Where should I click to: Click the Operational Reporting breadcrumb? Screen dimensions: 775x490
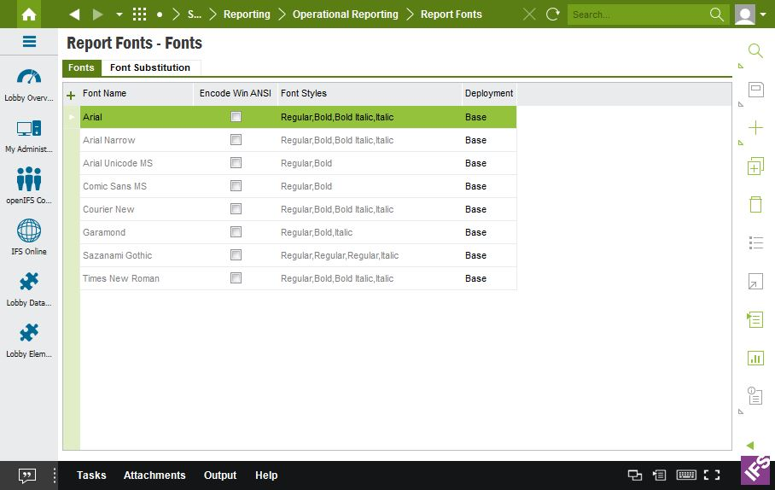[x=345, y=15]
